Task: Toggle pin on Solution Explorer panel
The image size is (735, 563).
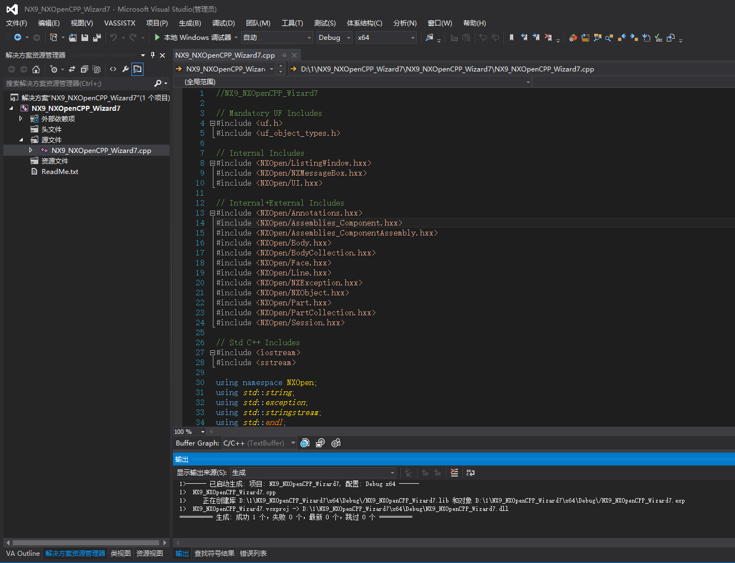Action: [x=153, y=55]
